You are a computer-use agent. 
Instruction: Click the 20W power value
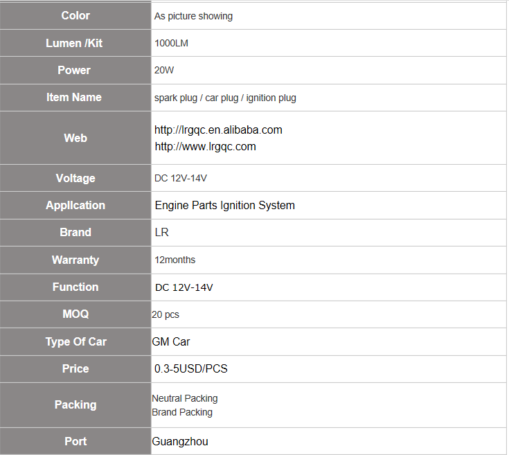coord(164,71)
